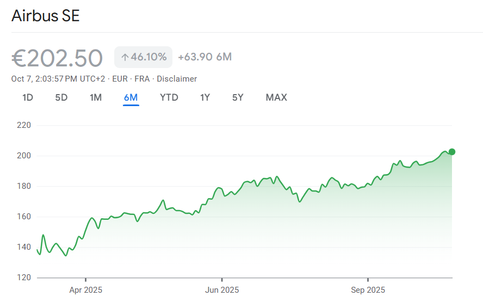
Task: Display the MAX time range
Action: click(x=276, y=98)
